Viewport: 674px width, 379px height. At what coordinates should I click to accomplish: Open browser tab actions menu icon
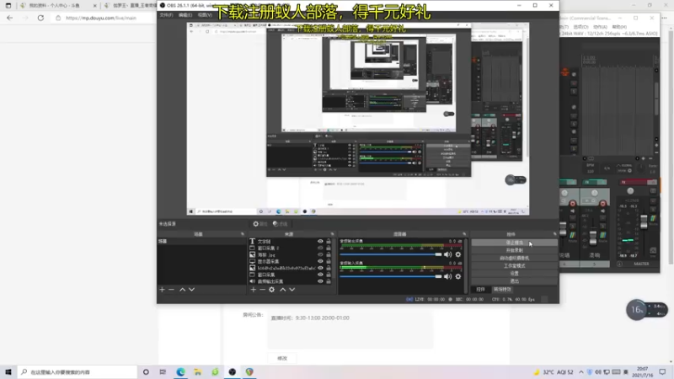(x=8, y=6)
